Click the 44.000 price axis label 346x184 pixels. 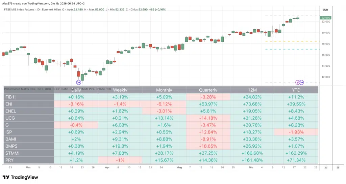[x=326, y=66]
